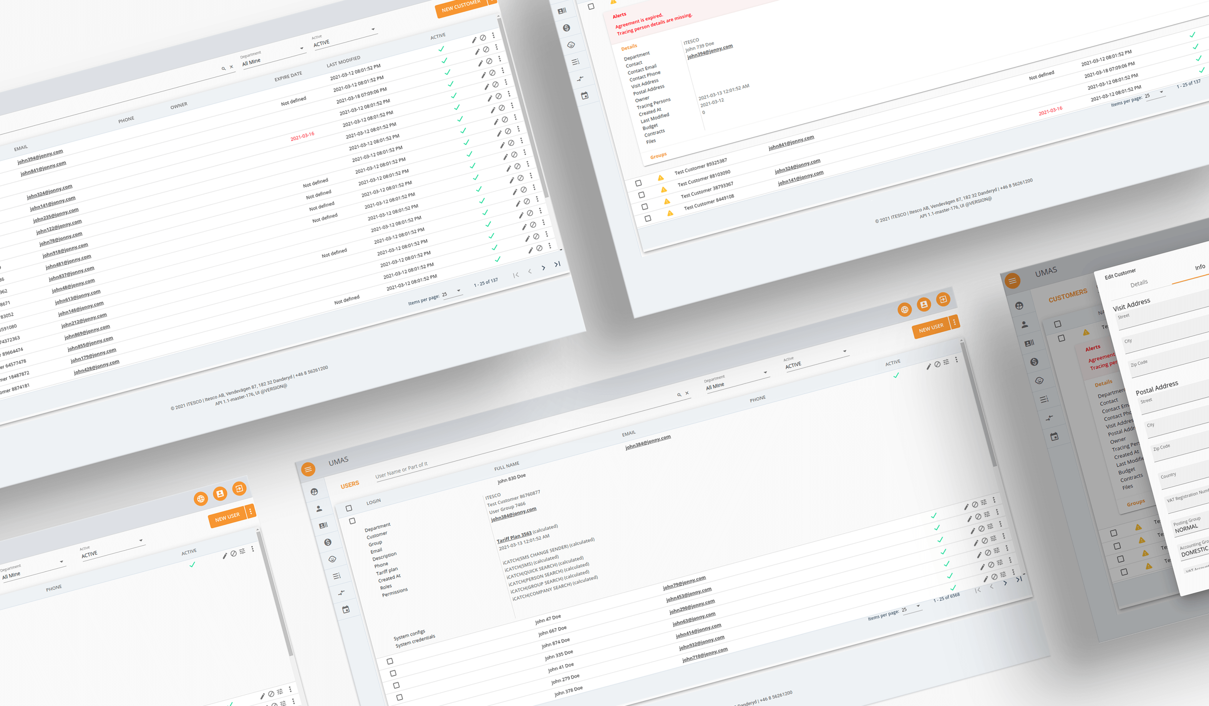Click the logout icon above the central NEW USER button
1209x706 pixels.
tap(943, 299)
